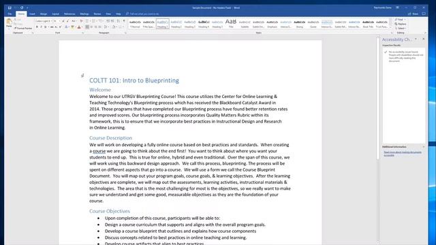The width and height of the screenshot is (436, 245).
Task: Collapse the Additional Information section
Action: click(x=424, y=147)
